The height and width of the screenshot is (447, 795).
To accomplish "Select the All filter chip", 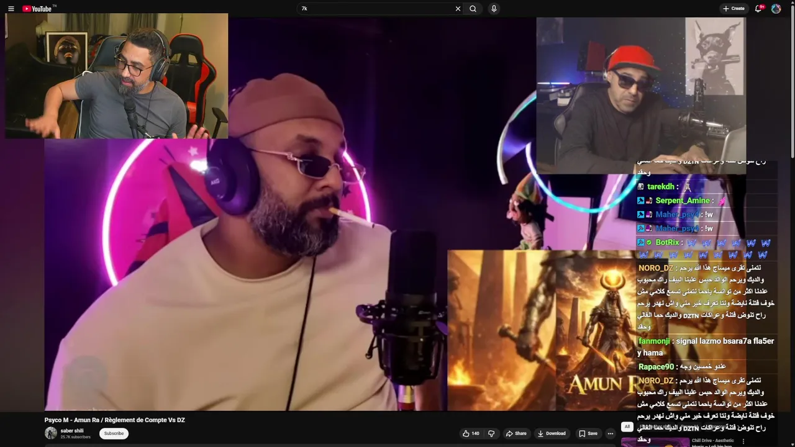I will [627, 427].
